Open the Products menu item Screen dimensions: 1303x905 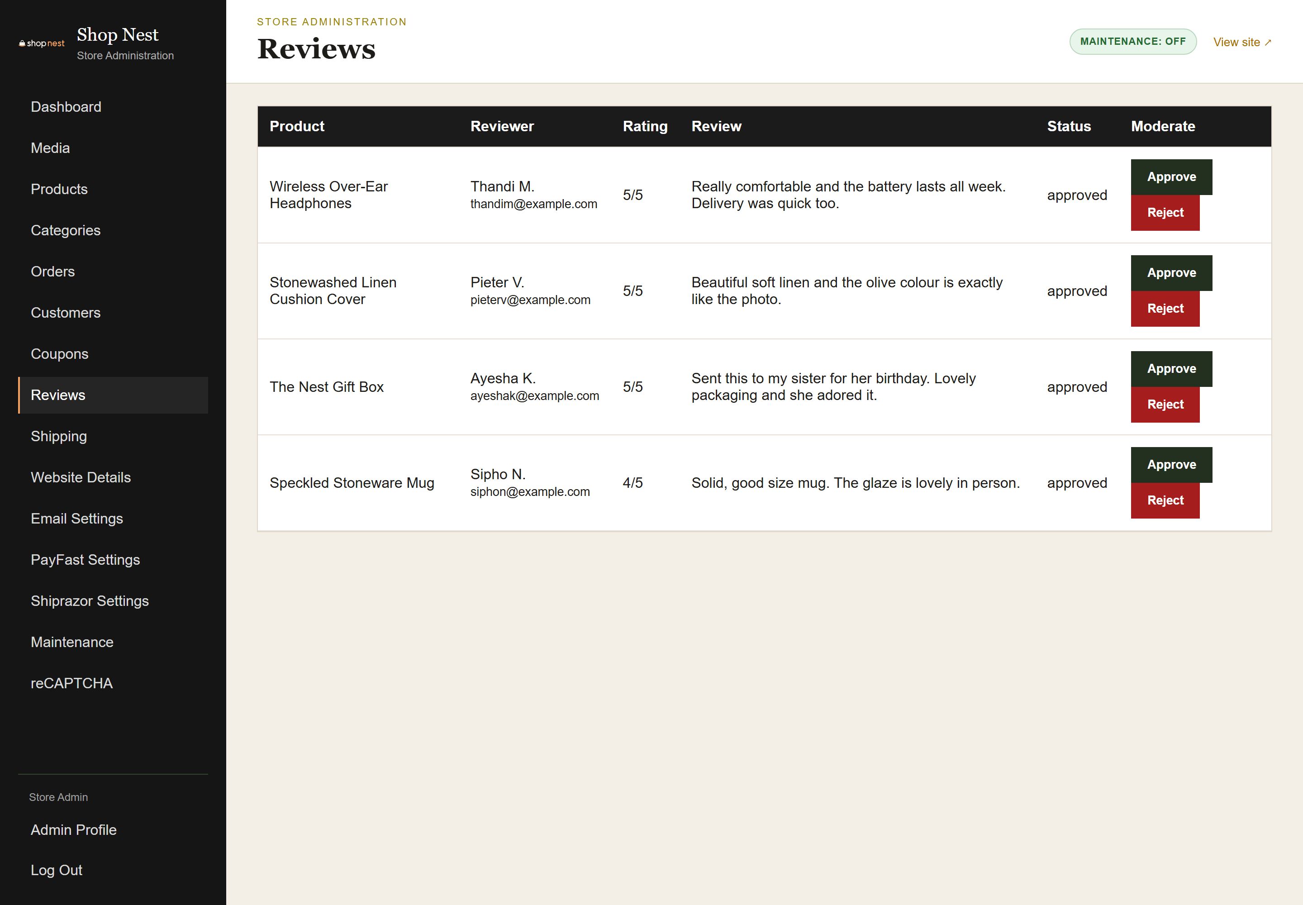tap(113, 190)
